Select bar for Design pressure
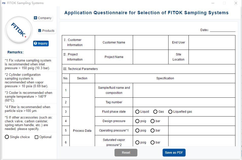 (153, 121)
